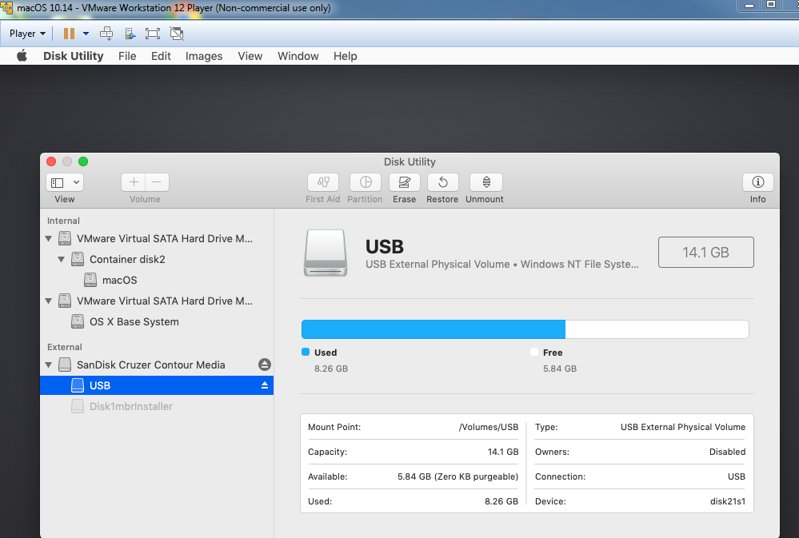Click the Restore arrow icon

coord(442,182)
